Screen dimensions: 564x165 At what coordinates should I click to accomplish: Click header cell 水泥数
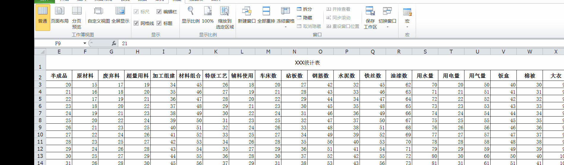[x=347, y=76]
